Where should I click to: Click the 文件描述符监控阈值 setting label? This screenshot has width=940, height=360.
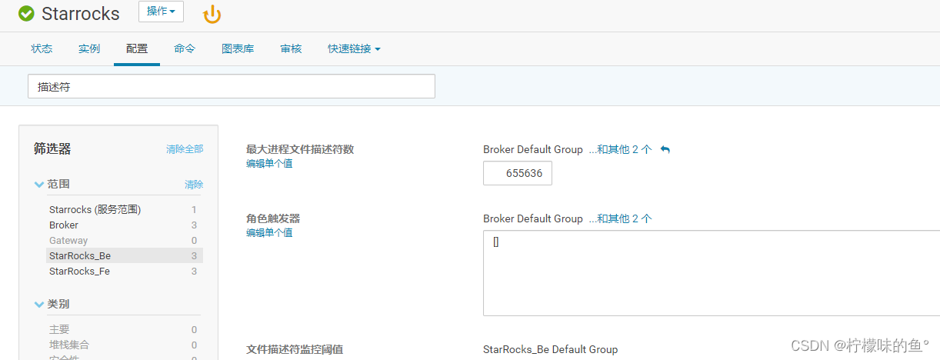click(x=295, y=349)
